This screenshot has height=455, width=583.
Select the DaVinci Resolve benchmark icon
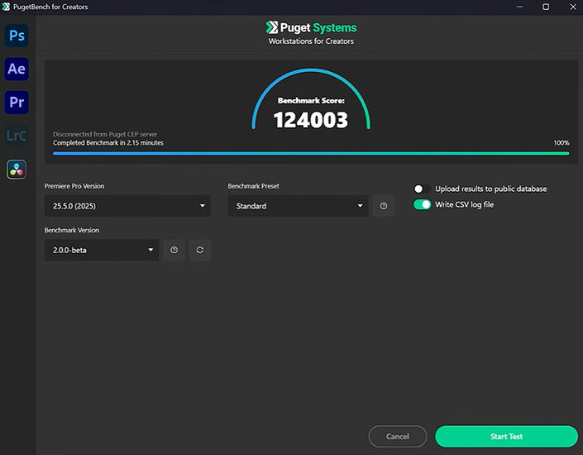click(17, 169)
